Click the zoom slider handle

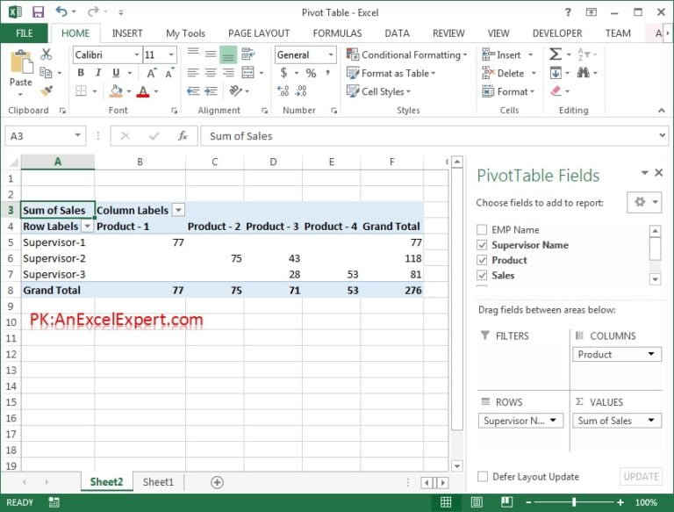574,502
